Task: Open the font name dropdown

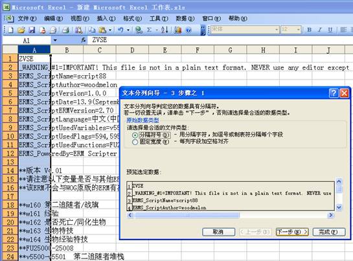Action: coord(277,30)
